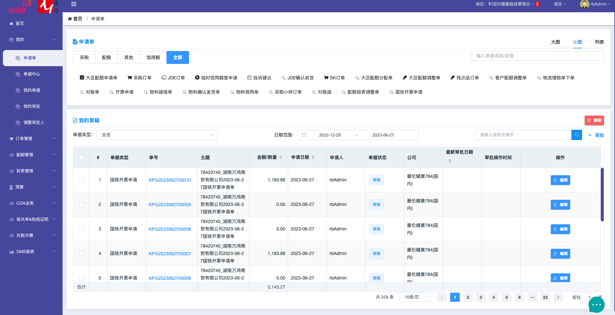Click the 临时信用额度申请 coin icon
The width and height of the screenshot is (615, 315).
coord(197,77)
